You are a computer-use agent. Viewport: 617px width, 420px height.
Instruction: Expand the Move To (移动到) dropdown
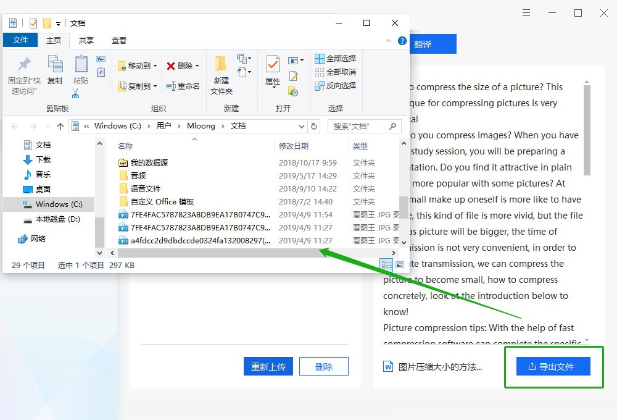click(155, 66)
